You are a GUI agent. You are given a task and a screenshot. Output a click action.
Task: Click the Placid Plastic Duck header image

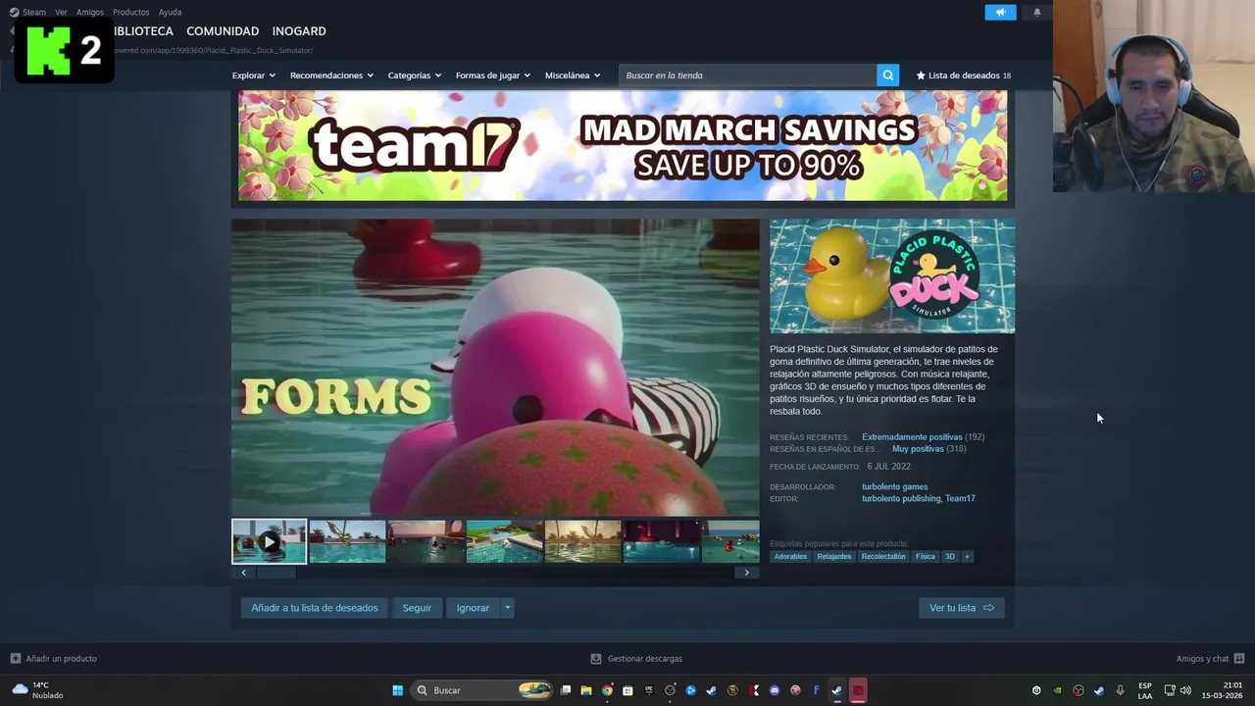[x=892, y=277]
